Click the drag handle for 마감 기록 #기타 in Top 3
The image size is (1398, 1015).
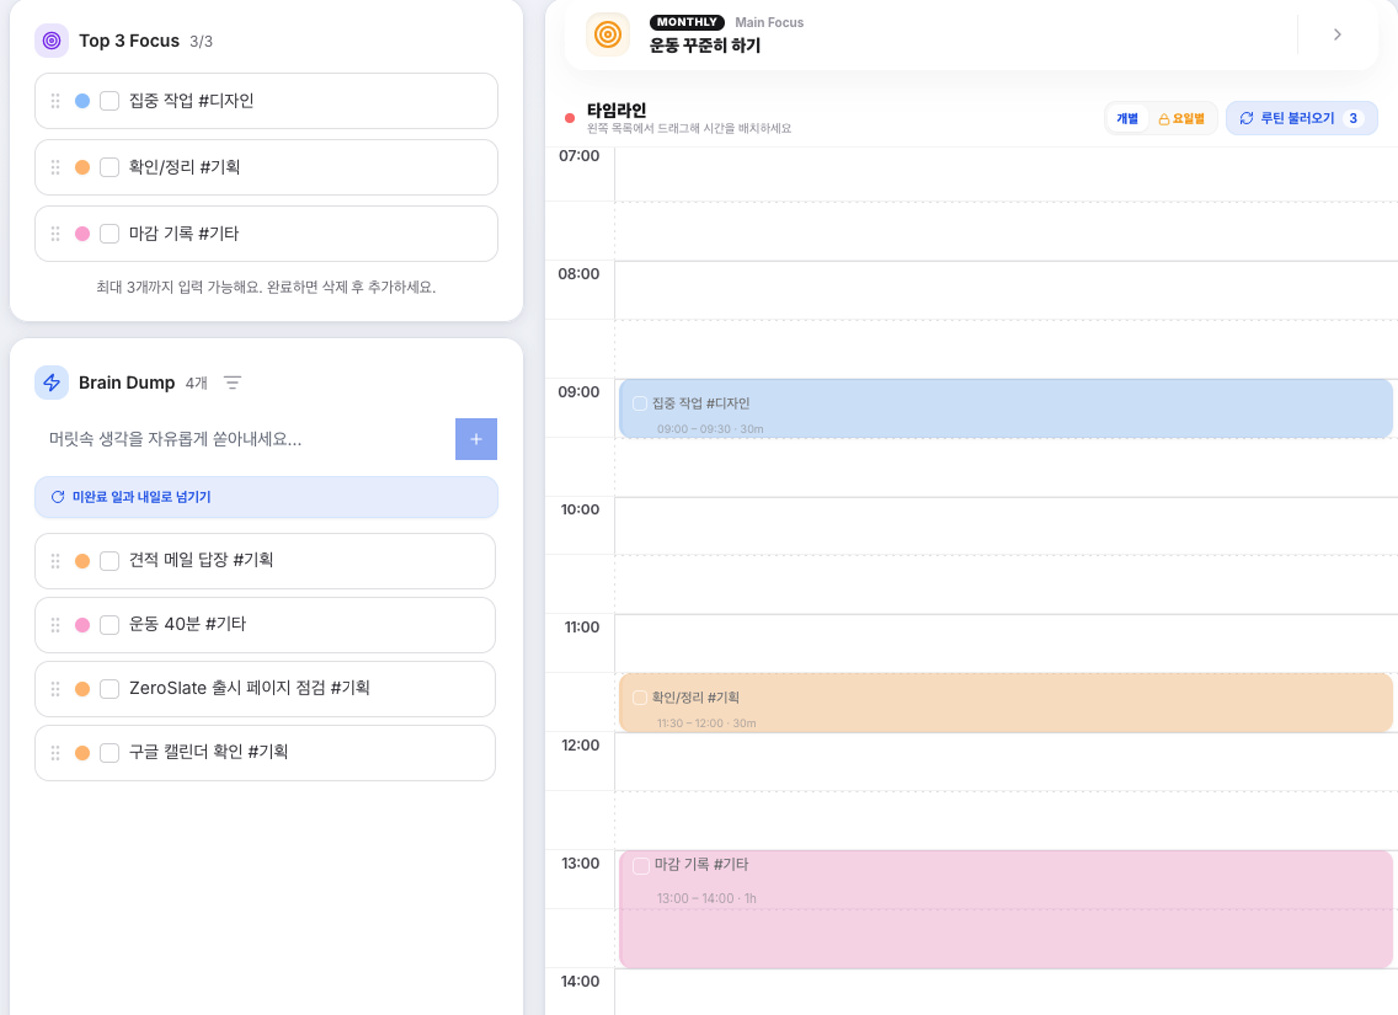pyautogui.click(x=55, y=234)
